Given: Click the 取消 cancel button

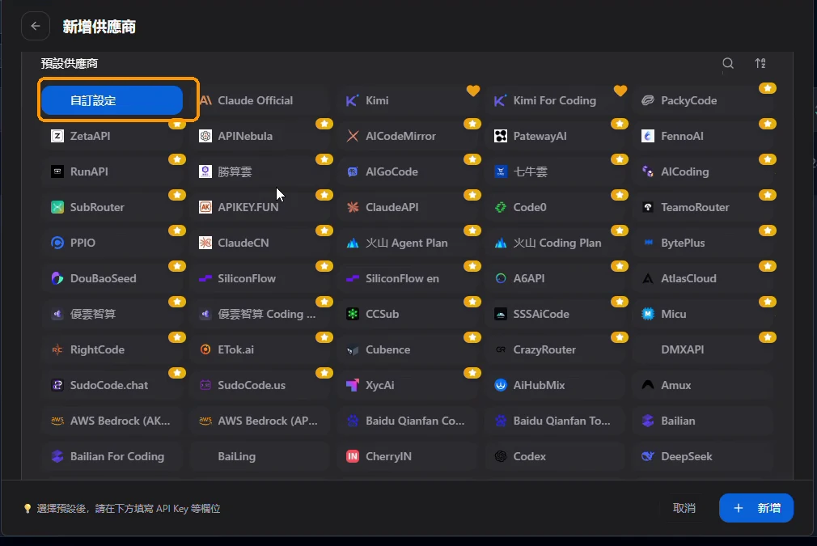Looking at the screenshot, I should pyautogui.click(x=684, y=508).
